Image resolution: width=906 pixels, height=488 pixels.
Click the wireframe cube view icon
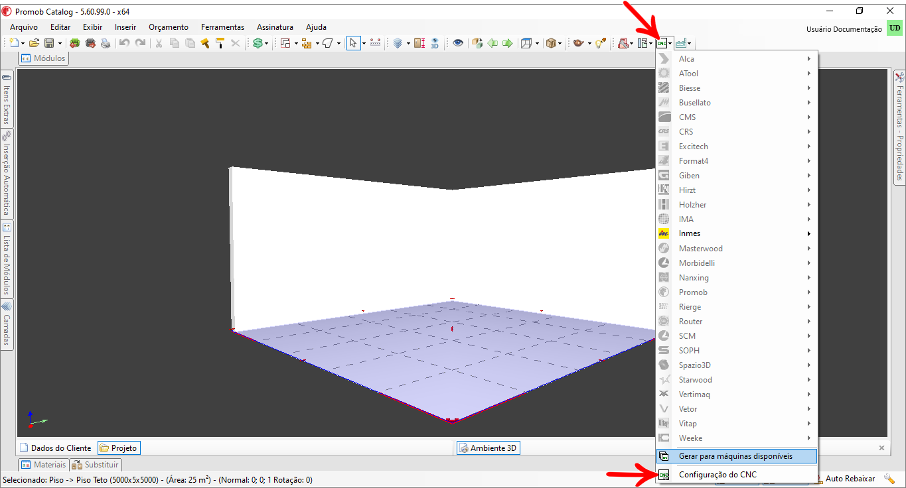[527, 43]
